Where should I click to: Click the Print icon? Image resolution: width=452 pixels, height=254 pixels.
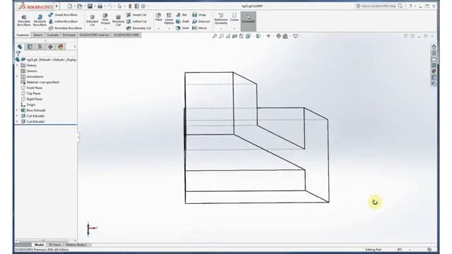(x=100, y=6)
